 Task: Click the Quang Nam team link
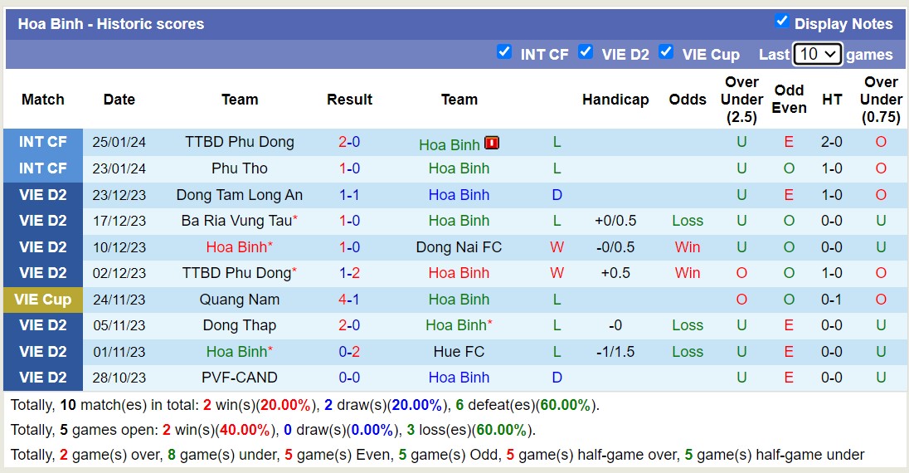(240, 300)
